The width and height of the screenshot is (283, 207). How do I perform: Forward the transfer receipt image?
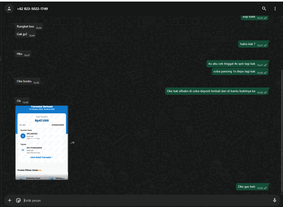click(x=73, y=143)
